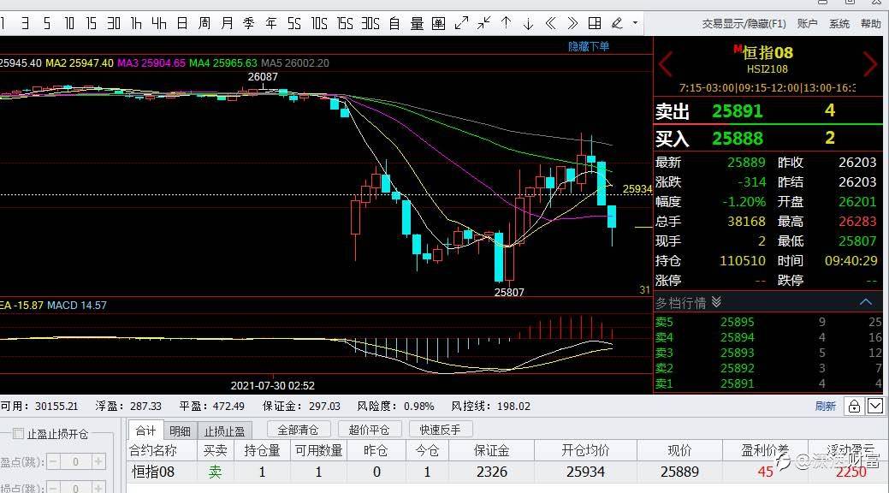Image resolution: width=889 pixels, height=493 pixels.
Task: Click the down arrow toolbar icon
Action: 528,23
